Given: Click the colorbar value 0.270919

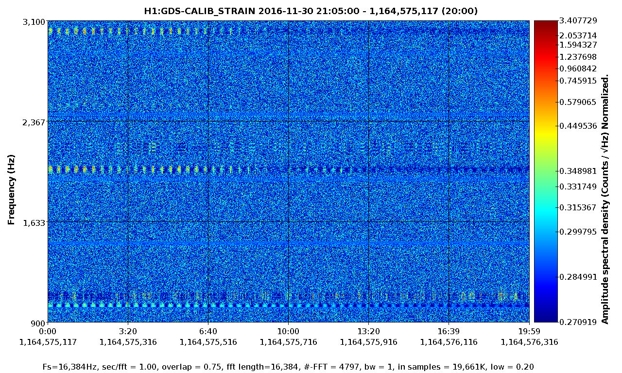Looking at the screenshot, I should click(x=578, y=322).
